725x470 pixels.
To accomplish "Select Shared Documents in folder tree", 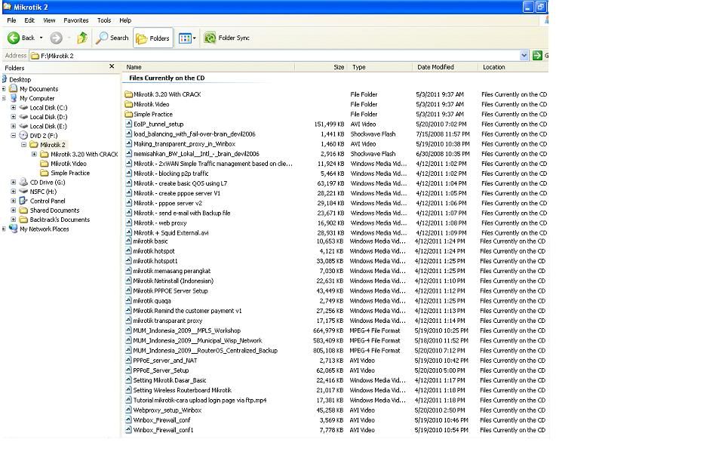I will pos(54,210).
